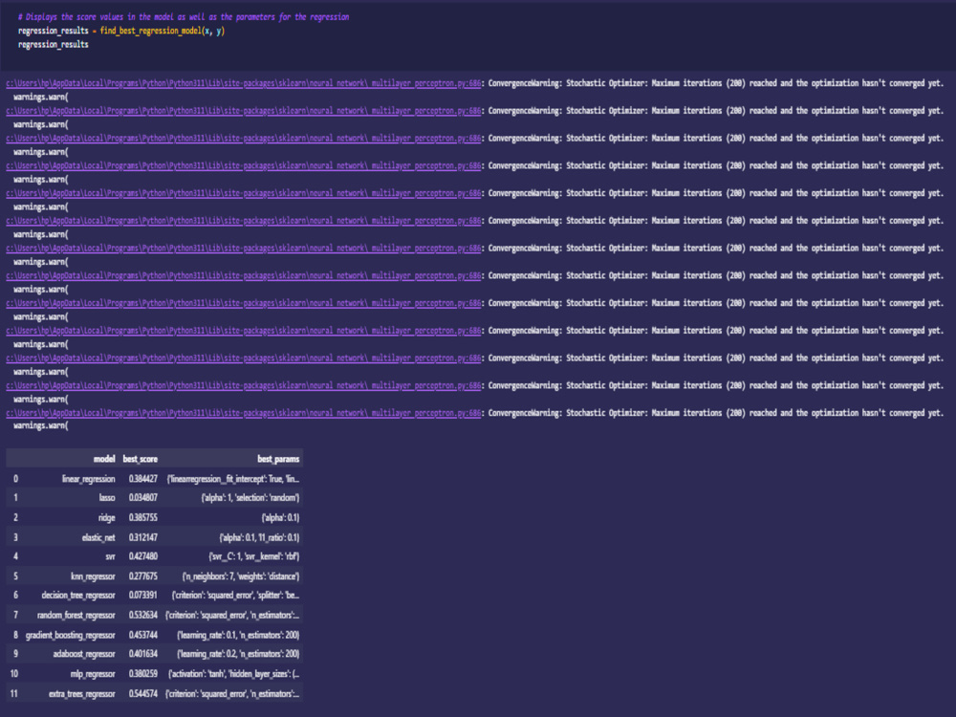Click params cell with 'learning_rate': 0.1

click(238, 636)
